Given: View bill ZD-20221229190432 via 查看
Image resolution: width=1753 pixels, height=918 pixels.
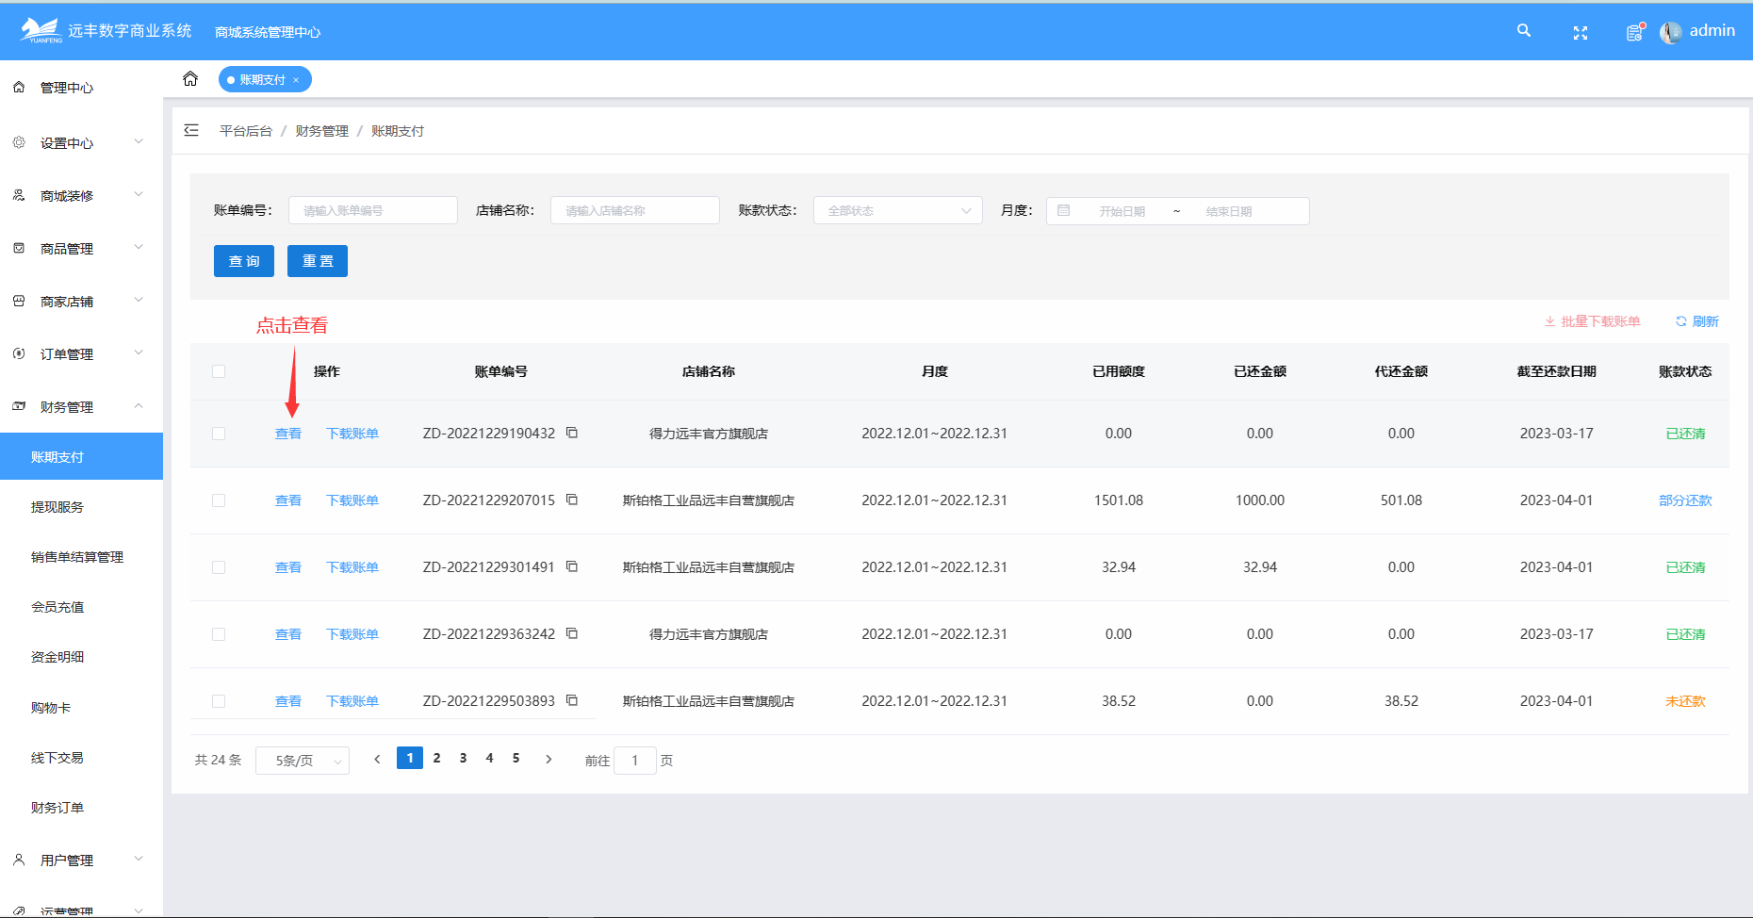Looking at the screenshot, I should pos(288,434).
